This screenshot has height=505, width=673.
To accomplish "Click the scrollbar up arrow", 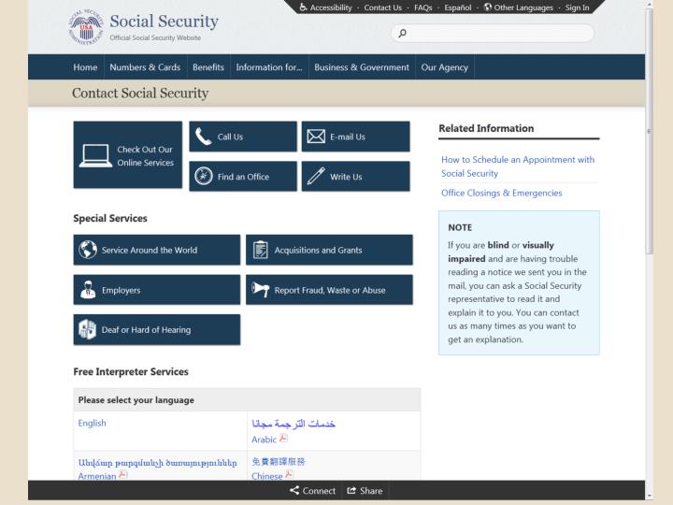I will click(x=649, y=4).
